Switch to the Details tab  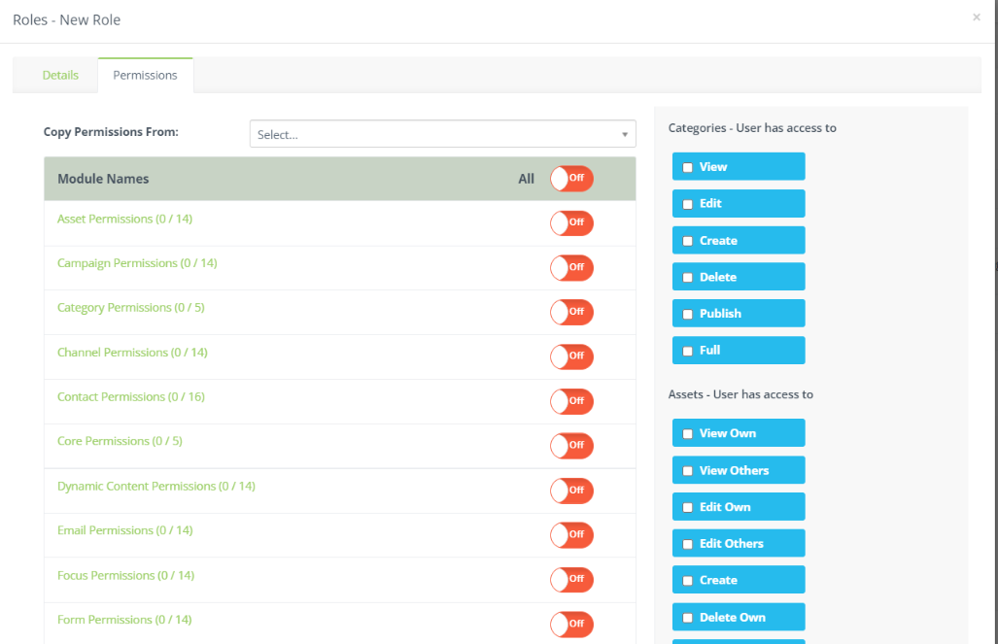(60, 75)
